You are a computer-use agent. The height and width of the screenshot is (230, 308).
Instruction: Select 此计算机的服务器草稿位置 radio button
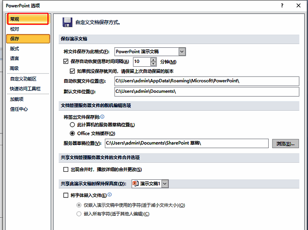click(x=72, y=124)
